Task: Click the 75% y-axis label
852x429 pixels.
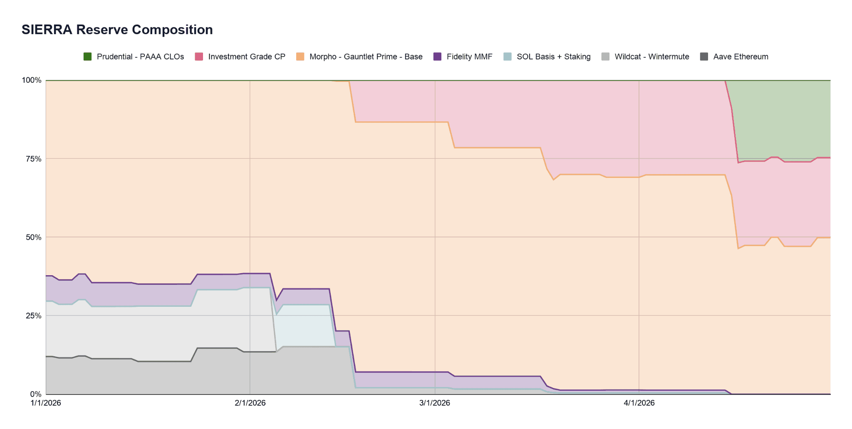Action: [x=34, y=159]
